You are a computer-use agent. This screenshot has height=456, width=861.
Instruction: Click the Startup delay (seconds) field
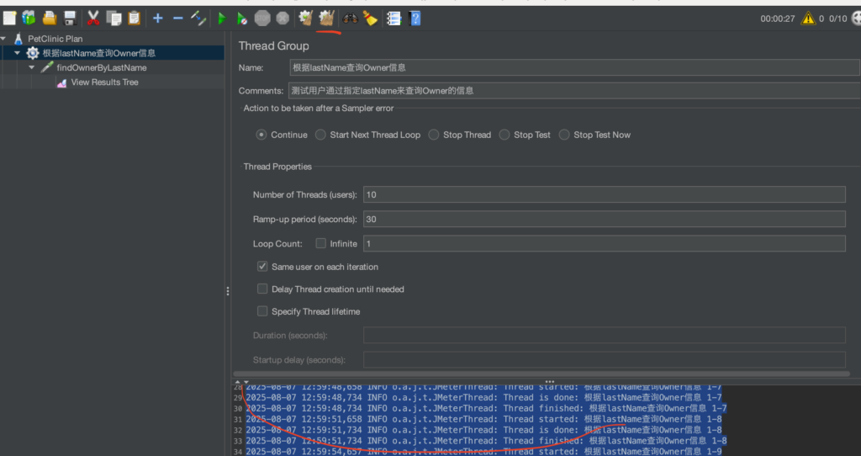[x=604, y=360]
